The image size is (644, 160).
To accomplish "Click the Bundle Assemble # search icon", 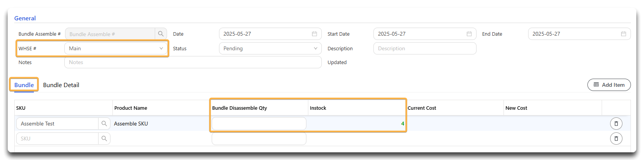I will pyautogui.click(x=161, y=34).
